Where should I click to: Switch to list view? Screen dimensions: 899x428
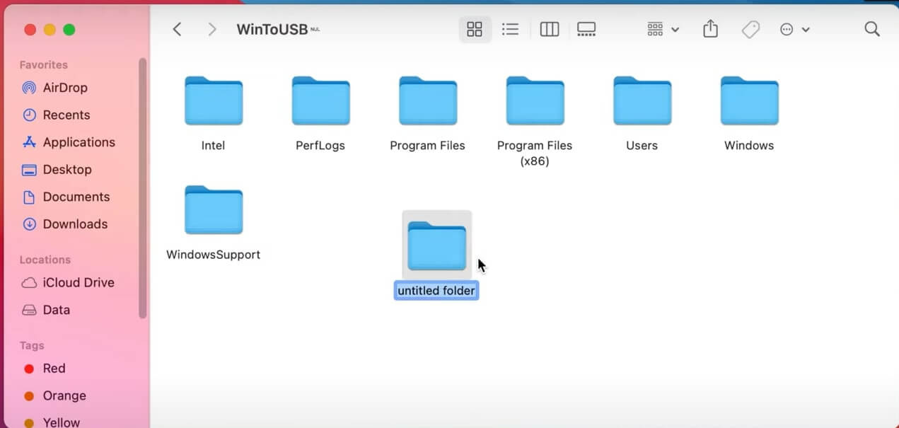point(510,29)
